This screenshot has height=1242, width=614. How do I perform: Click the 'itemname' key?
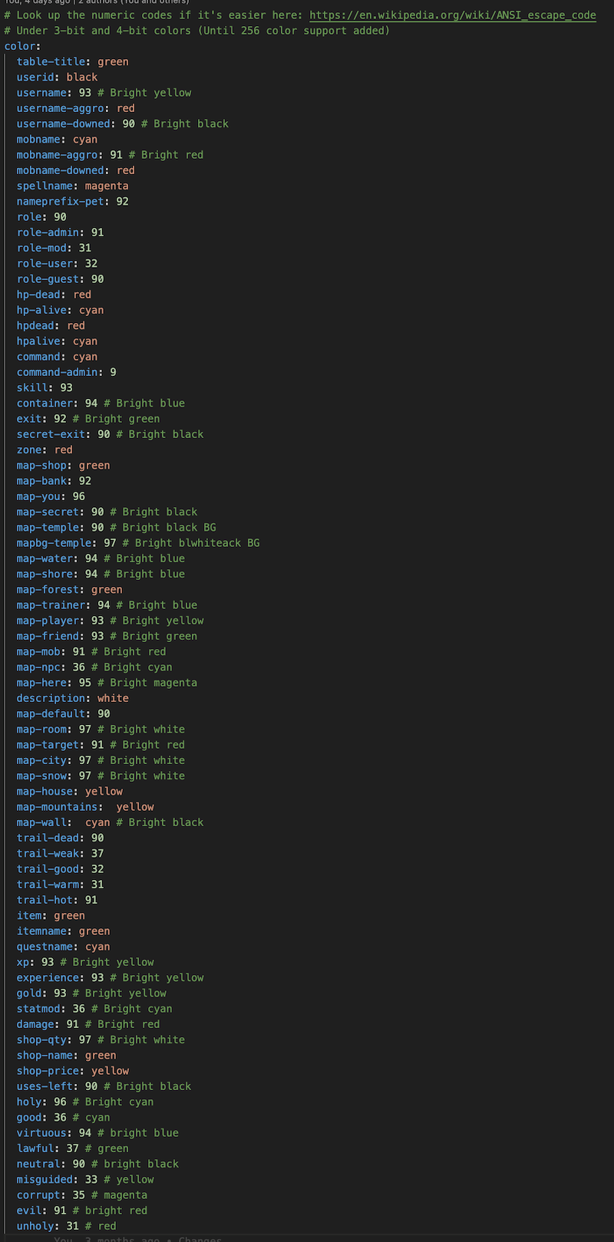[41, 931]
